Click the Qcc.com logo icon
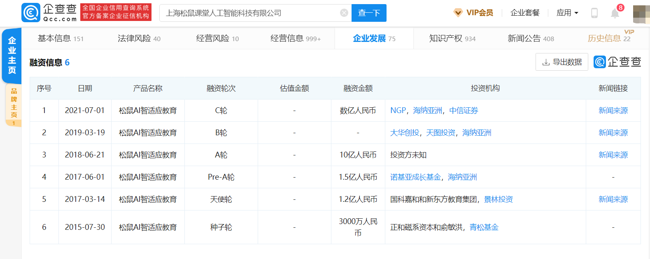The height and width of the screenshot is (259, 650). [x=31, y=12]
